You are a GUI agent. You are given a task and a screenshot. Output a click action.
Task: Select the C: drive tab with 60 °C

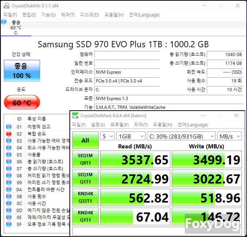pos(16,27)
